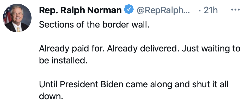
Task: Open the @RepRalph handle link
Action: (x=163, y=10)
